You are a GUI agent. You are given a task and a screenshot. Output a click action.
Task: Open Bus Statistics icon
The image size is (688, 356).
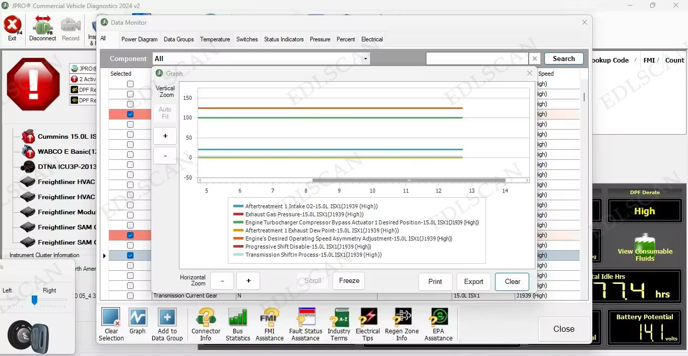pyautogui.click(x=237, y=318)
